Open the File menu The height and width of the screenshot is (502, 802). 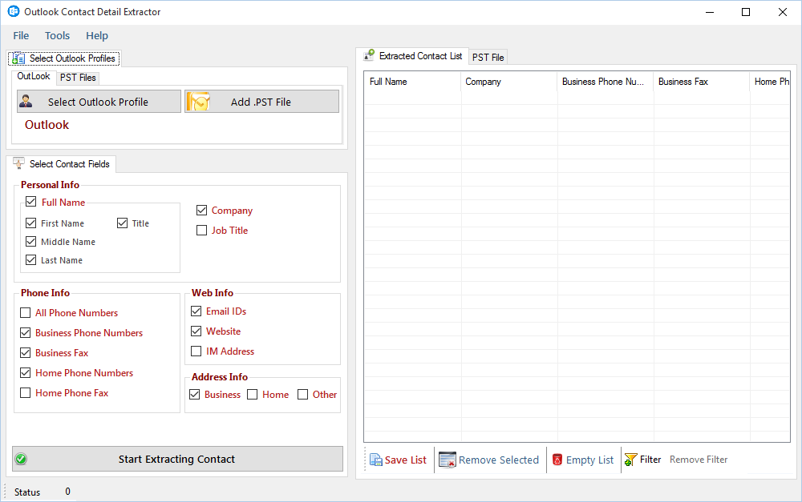point(21,36)
